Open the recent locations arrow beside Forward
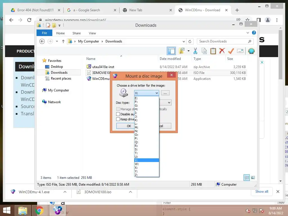 (x=57, y=41)
